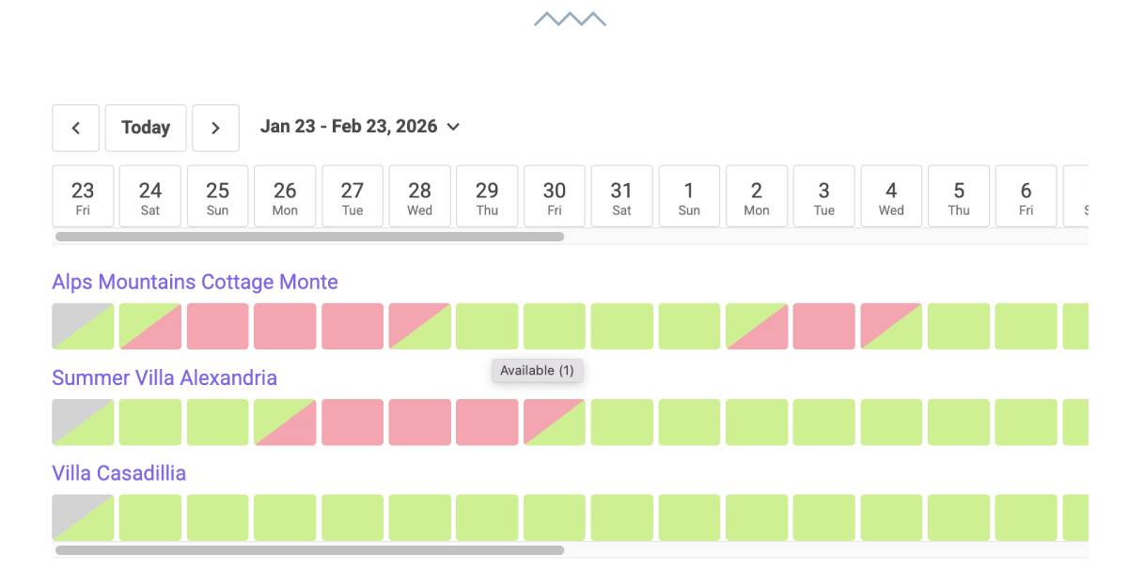The height and width of the screenshot is (585, 1128).
Task: Select the Feb 4 Wed date header
Action: pyautogui.click(x=891, y=195)
